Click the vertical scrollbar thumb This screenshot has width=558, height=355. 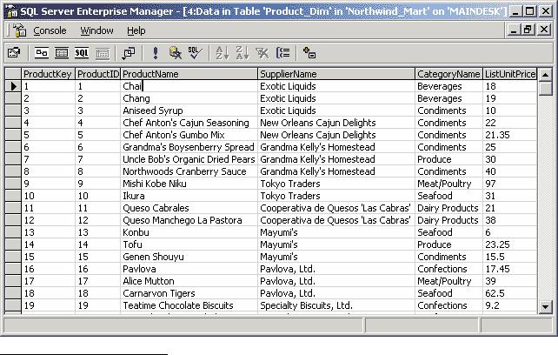click(545, 89)
